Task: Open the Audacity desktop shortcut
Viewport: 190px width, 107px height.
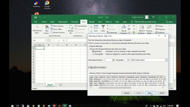Action: 37,4
